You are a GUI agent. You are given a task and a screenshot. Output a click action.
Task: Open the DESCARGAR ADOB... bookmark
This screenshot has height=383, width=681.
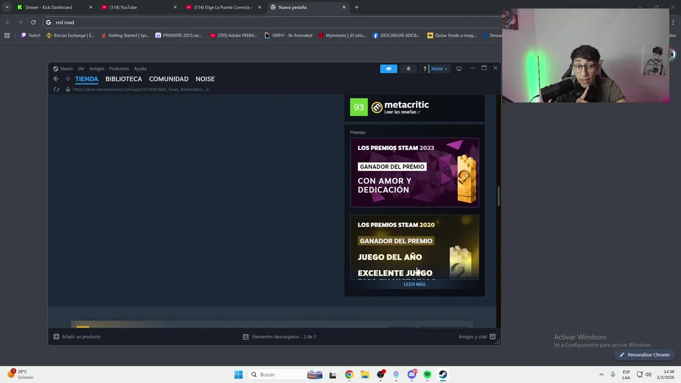[396, 36]
